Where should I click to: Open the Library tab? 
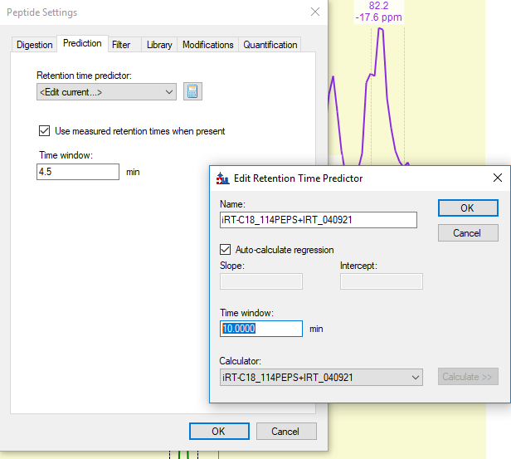[x=159, y=45]
